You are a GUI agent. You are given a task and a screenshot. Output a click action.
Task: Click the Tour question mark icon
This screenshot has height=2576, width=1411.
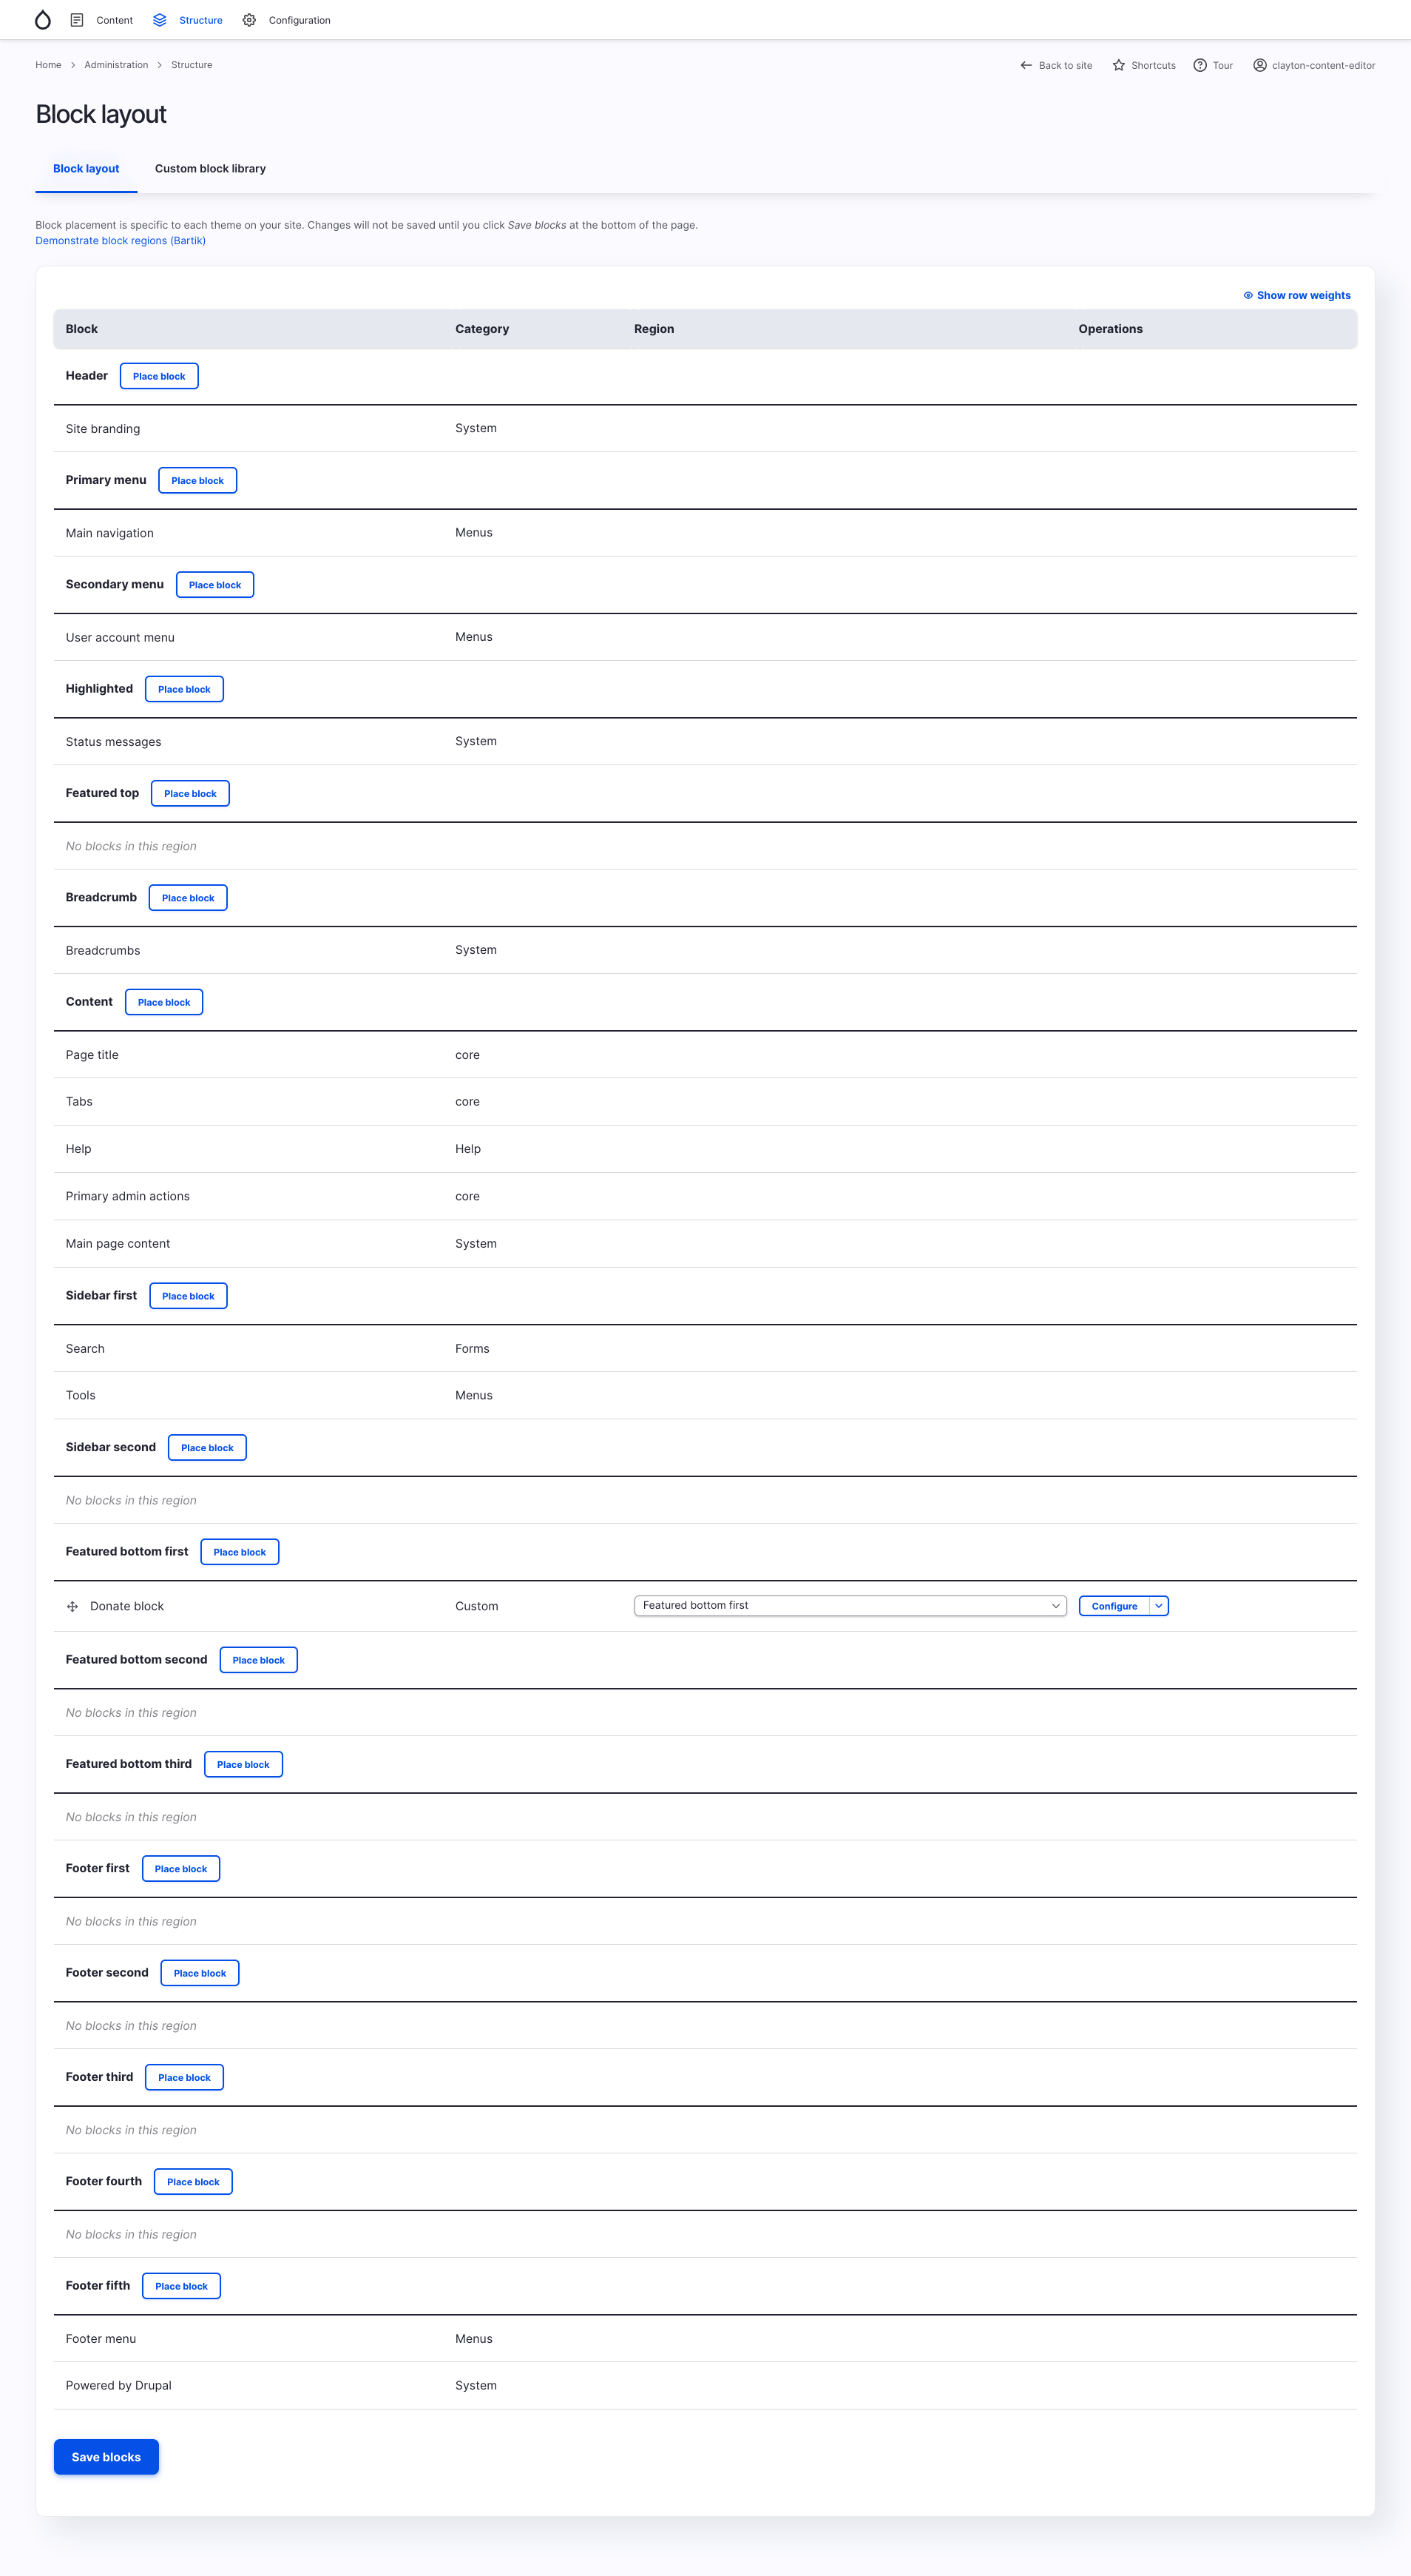pyautogui.click(x=1200, y=65)
